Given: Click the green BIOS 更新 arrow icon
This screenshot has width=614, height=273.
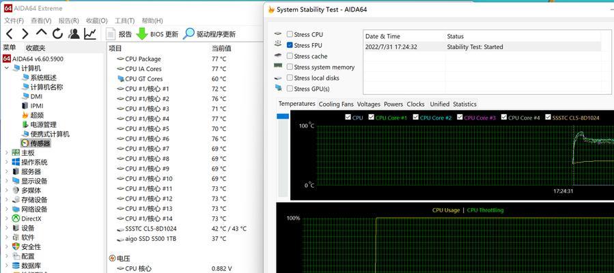Looking at the screenshot, I should (x=142, y=34).
